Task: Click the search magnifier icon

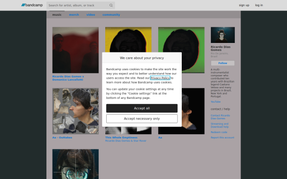Action: [111, 5]
